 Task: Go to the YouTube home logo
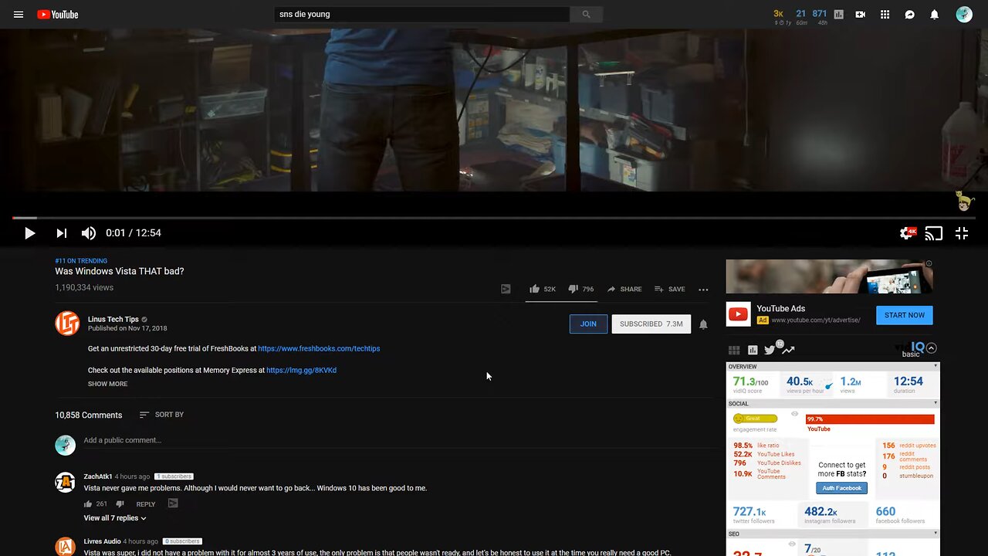(58, 15)
